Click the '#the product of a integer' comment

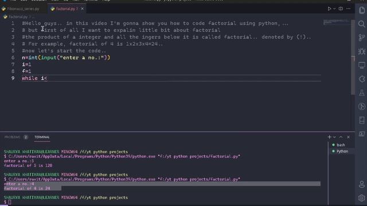167,37
